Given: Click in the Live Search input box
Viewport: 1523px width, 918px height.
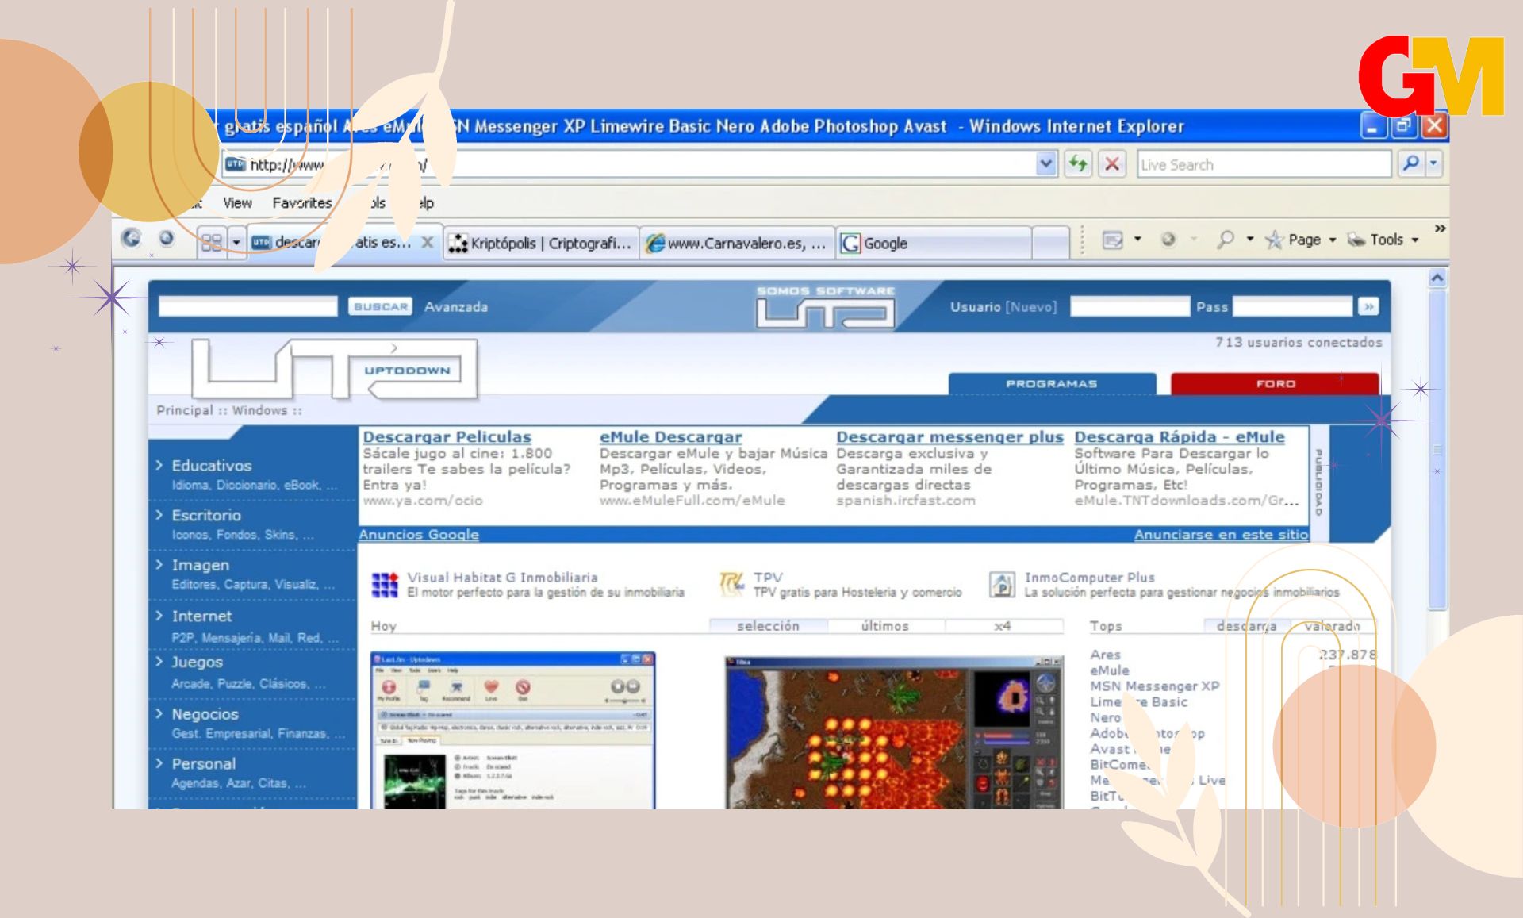Looking at the screenshot, I should [x=1263, y=164].
